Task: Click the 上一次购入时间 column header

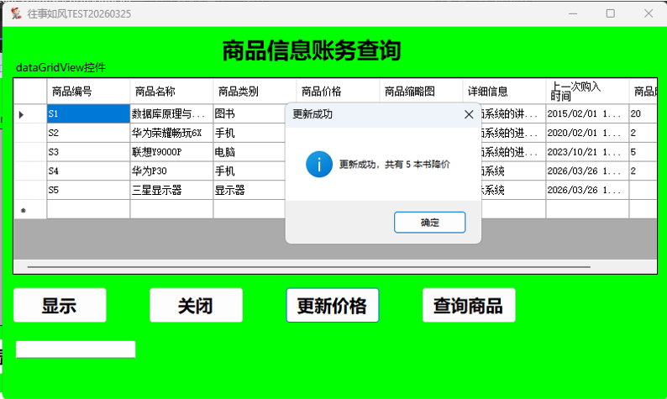Action: pos(587,92)
